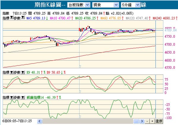Click the 4550.0 price axis label
The width and height of the screenshot is (178, 125).
coord(170,68)
